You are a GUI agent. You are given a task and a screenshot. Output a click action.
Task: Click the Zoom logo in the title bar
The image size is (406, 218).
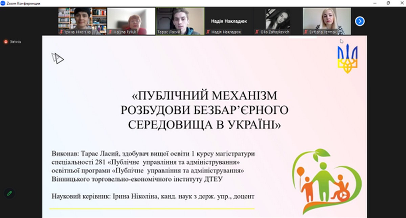[3, 3]
